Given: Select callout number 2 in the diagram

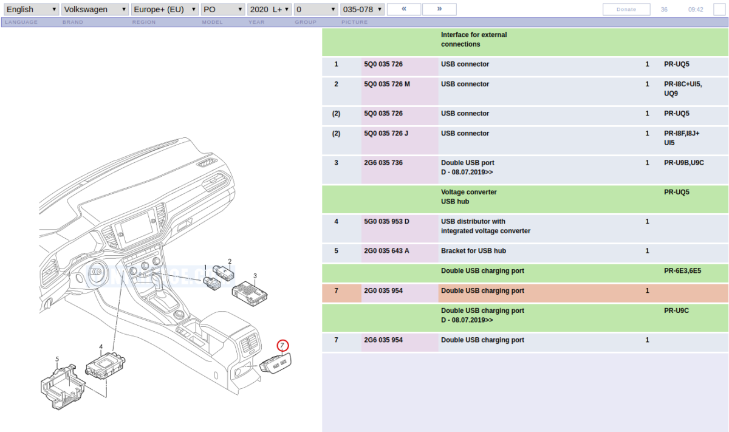Looking at the screenshot, I should [x=230, y=261].
